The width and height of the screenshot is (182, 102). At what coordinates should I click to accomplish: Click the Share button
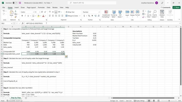176,8
